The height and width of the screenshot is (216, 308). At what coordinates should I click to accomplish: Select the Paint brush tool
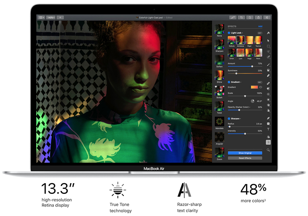tap(268, 65)
